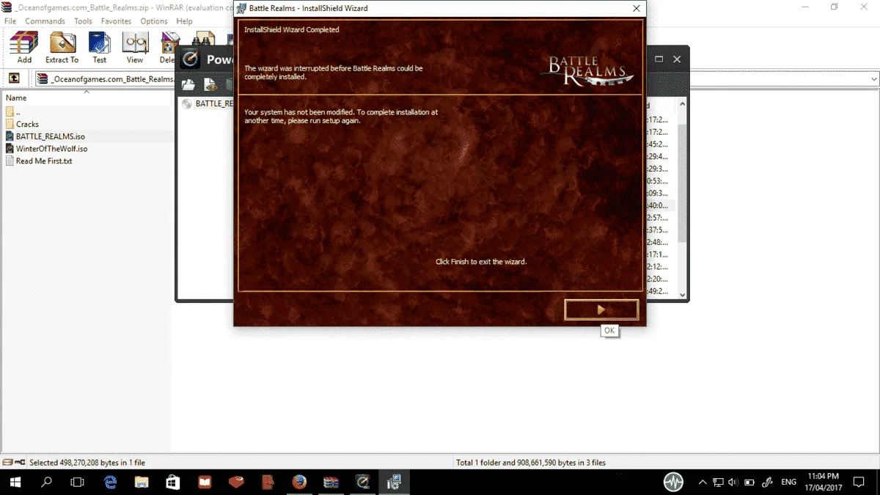This screenshot has height=495, width=880.
Task: Switch to WinRAR on taskbar
Action: point(331,482)
